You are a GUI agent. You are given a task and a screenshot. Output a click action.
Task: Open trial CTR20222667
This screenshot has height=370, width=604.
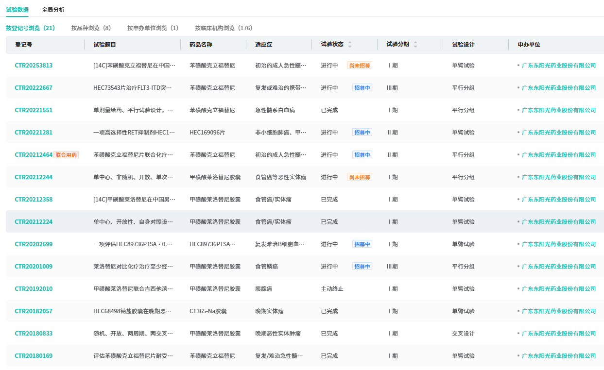pyautogui.click(x=34, y=88)
